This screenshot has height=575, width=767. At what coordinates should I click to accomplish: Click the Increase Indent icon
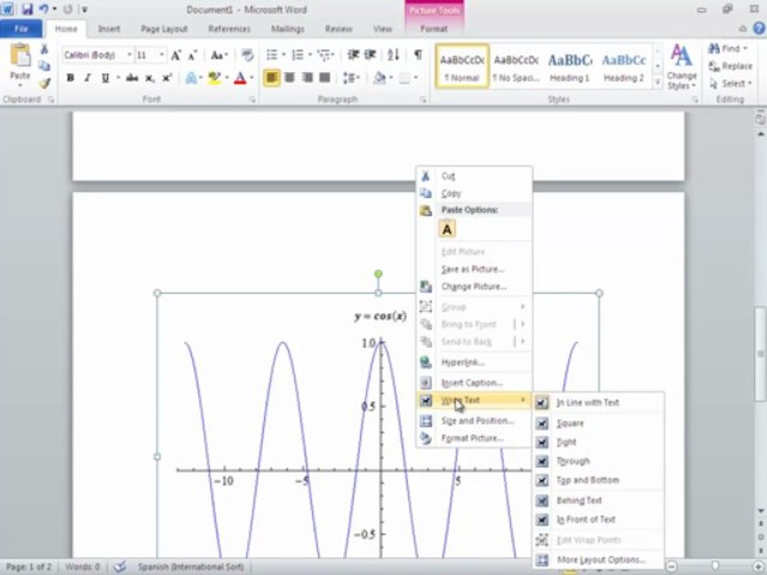tap(370, 55)
